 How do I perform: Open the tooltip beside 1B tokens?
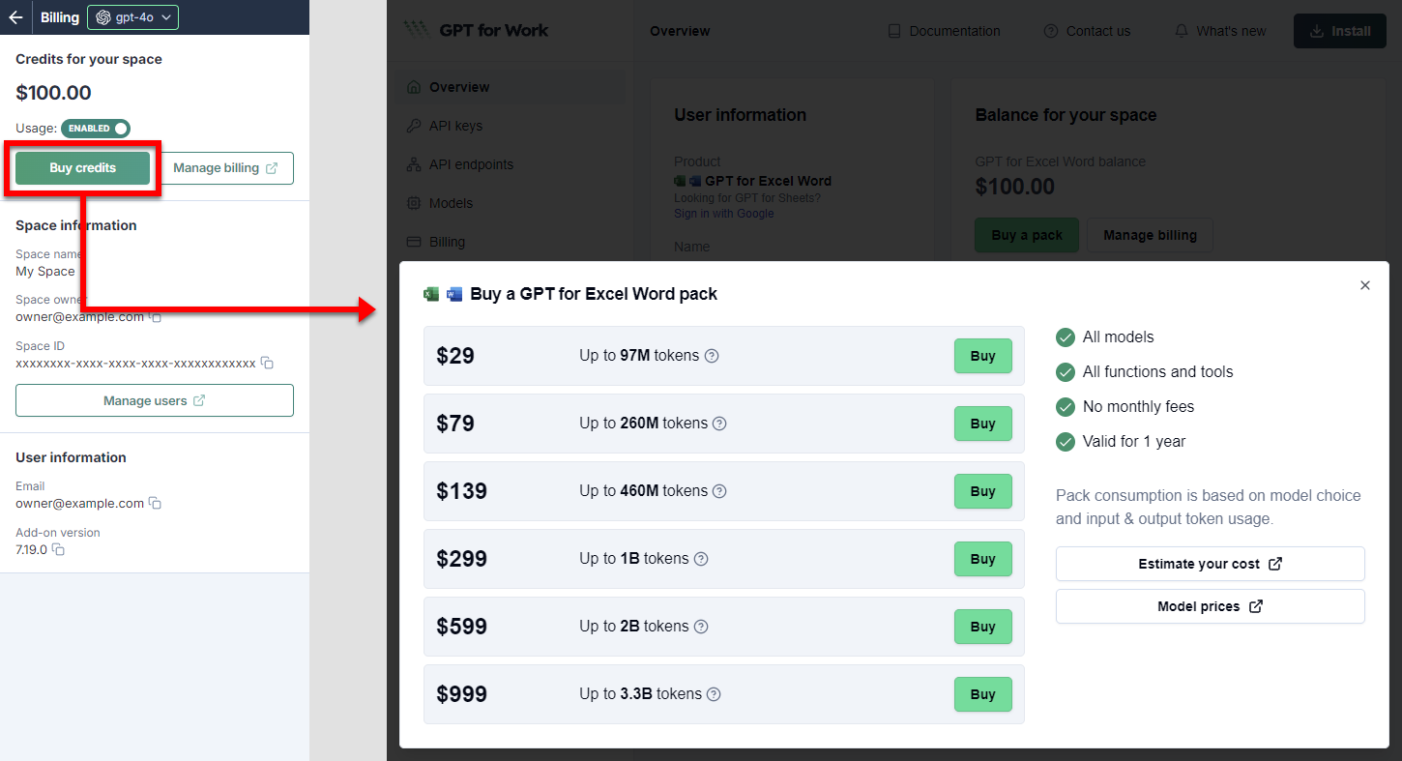701,559
